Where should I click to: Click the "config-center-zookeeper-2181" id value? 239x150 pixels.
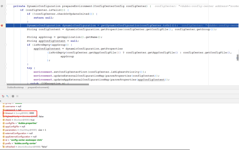27,140
